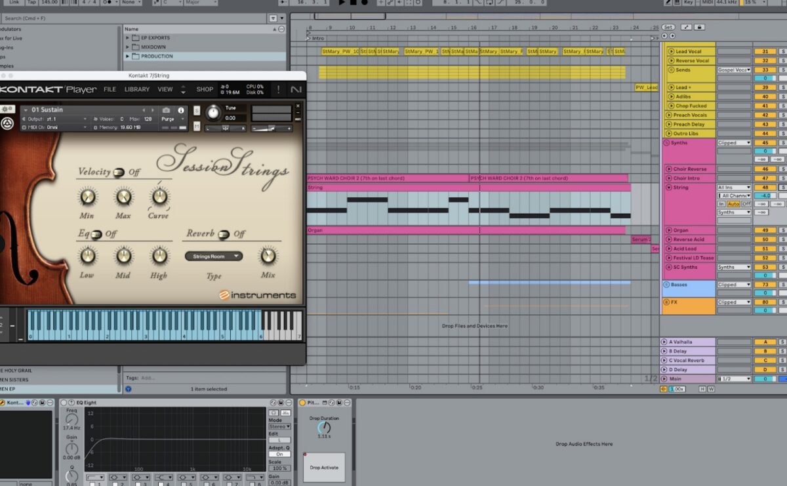The height and width of the screenshot is (486, 787).
Task: Click the Kontakt rack gear icon
Action: click(8, 108)
